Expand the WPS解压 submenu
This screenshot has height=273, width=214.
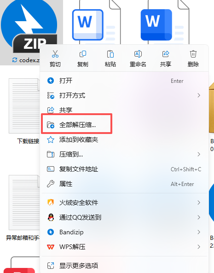pos(124,247)
